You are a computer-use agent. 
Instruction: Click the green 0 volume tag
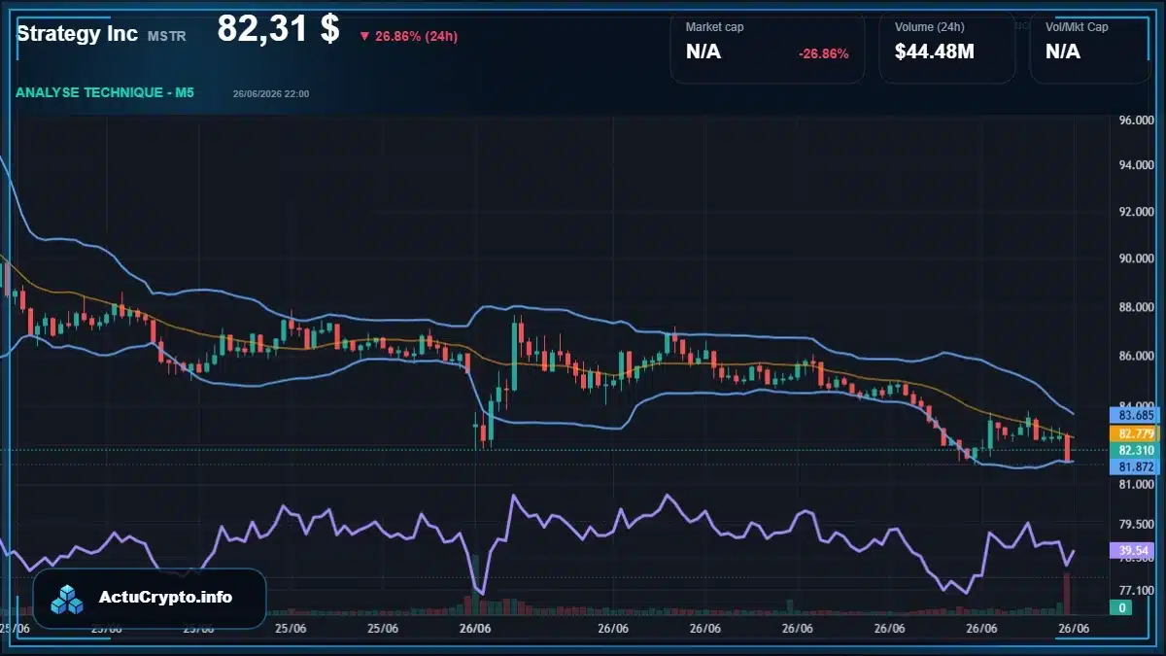click(1121, 608)
